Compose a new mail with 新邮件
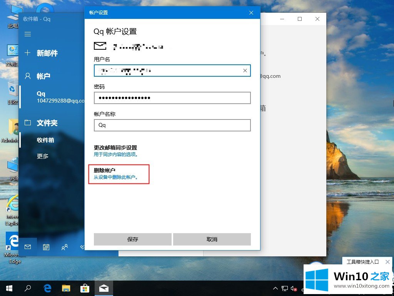This screenshot has height=296, width=394. pyautogui.click(x=47, y=53)
